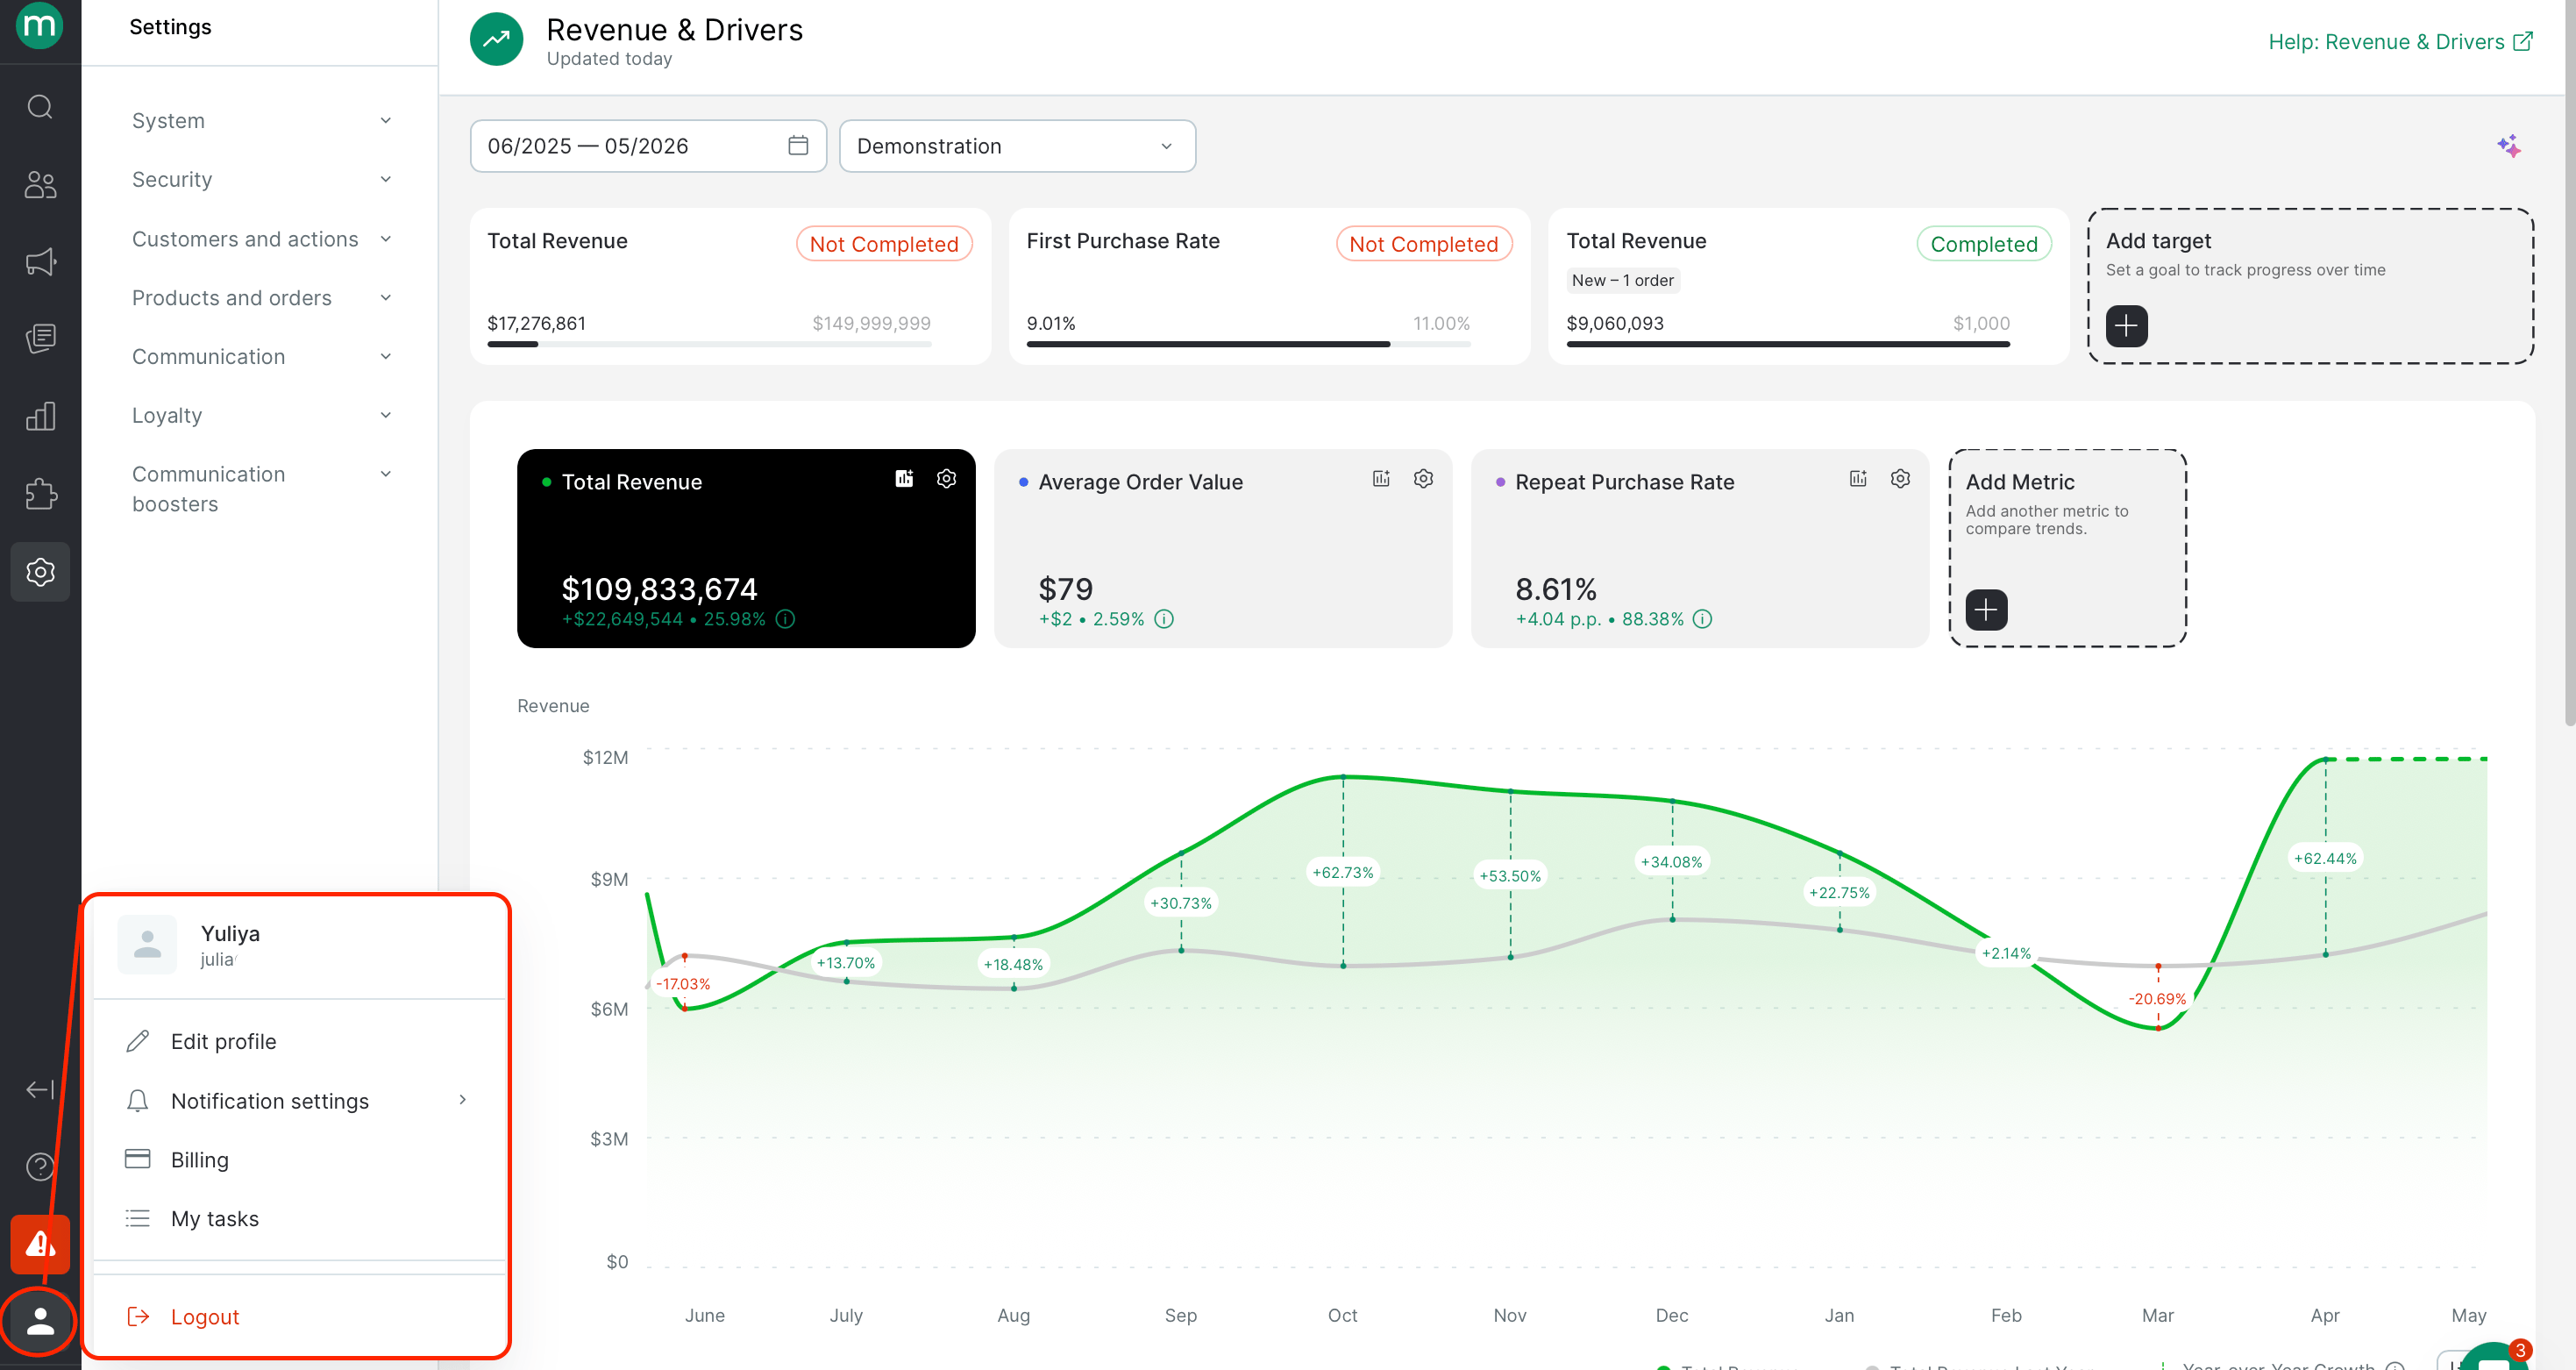The height and width of the screenshot is (1370, 2576).
Task: Open the campaigns megaphone icon
Action: coord(40,262)
